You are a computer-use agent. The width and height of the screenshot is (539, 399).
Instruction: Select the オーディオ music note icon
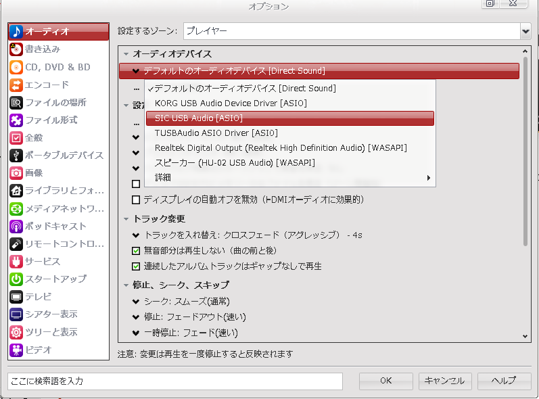click(x=16, y=32)
